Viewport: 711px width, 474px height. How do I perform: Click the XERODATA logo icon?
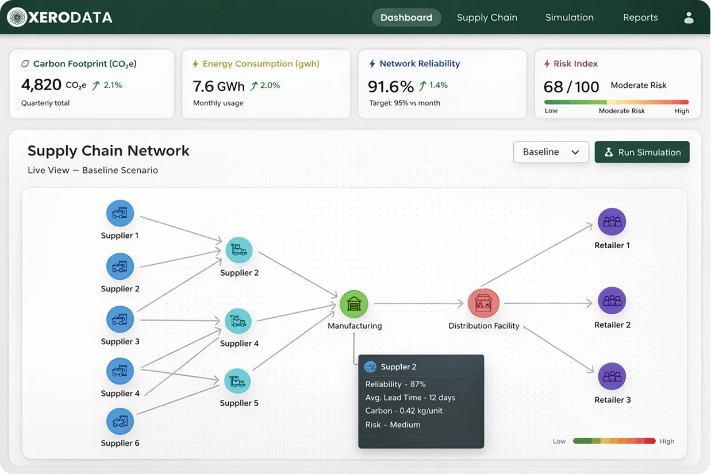tap(14, 17)
